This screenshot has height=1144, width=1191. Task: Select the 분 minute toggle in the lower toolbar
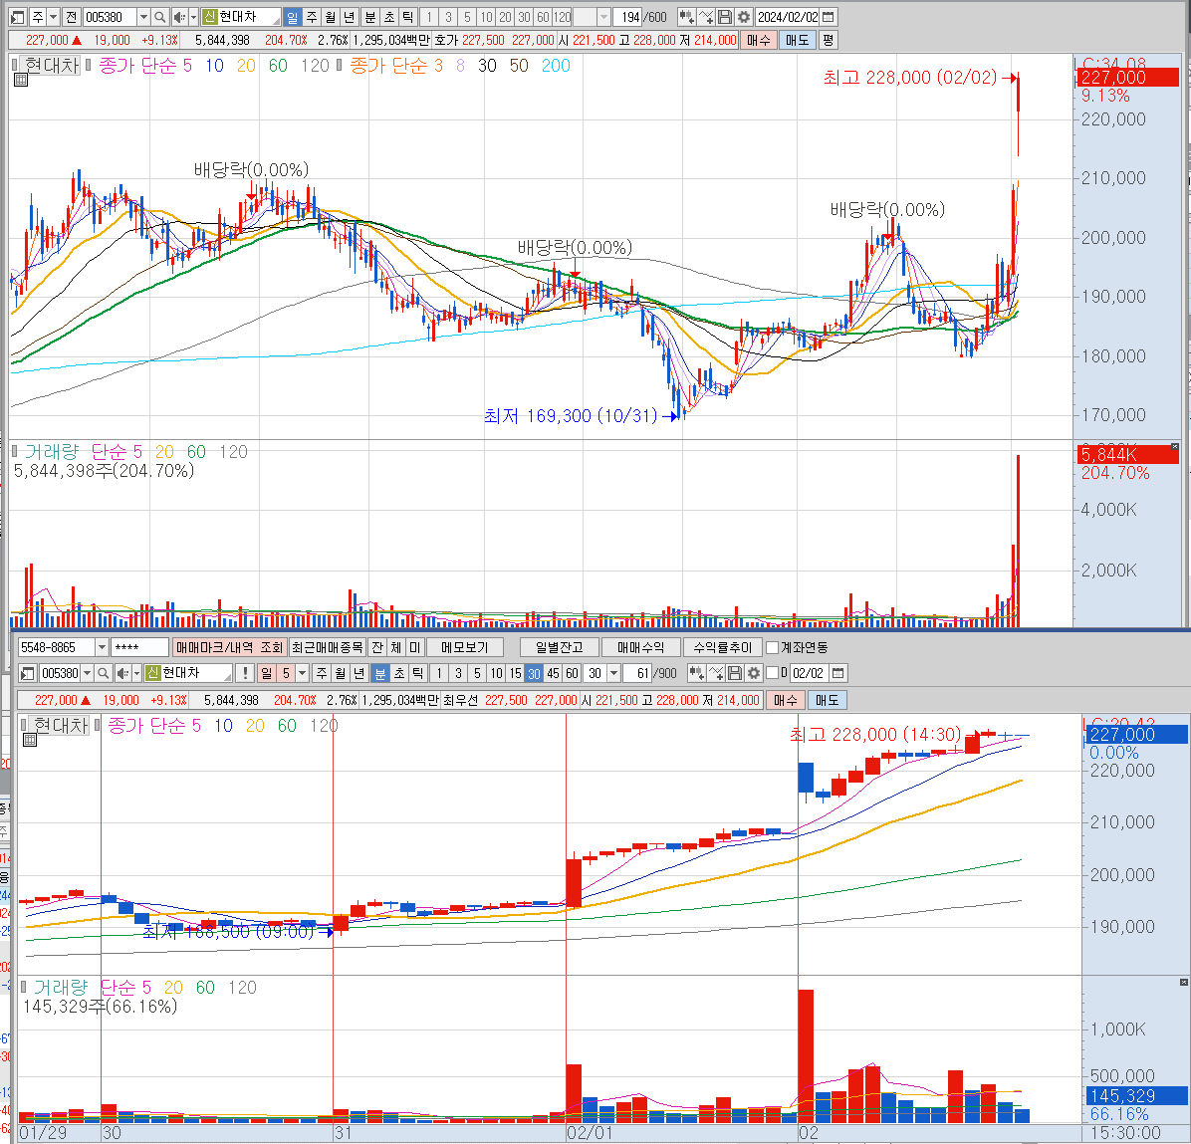point(380,673)
